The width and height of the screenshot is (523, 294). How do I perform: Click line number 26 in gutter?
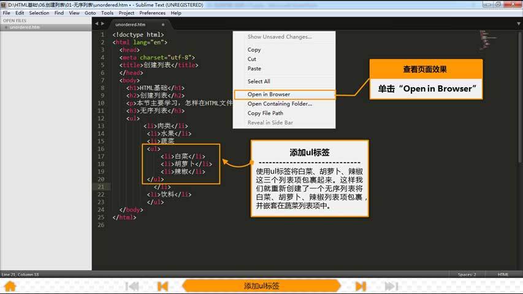101,225
